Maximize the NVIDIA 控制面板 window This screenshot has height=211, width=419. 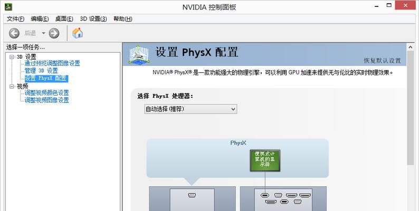click(x=389, y=5)
